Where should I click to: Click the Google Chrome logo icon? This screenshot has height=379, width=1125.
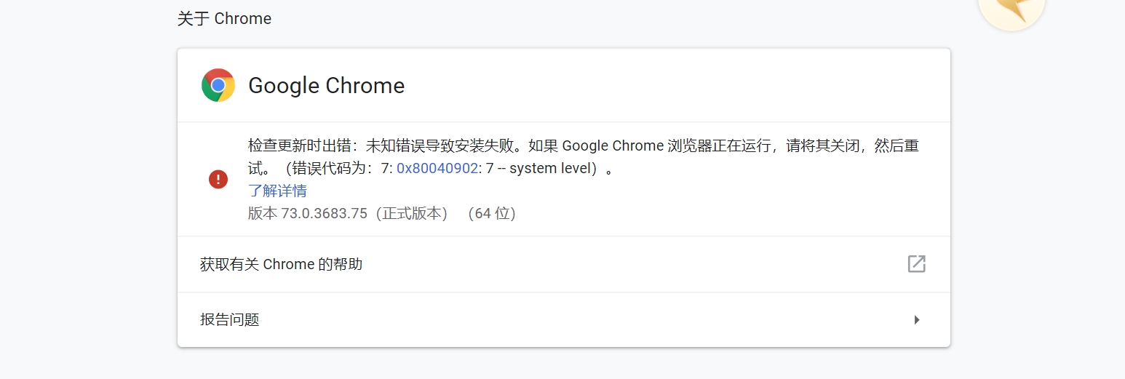[x=218, y=85]
